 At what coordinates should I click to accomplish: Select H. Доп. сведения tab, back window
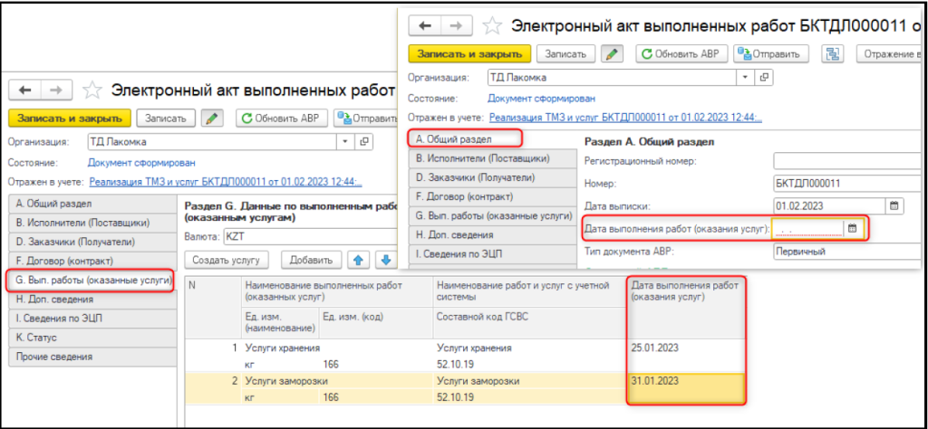click(92, 300)
